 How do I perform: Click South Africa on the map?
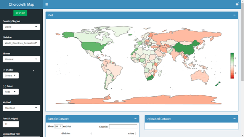[150, 78]
